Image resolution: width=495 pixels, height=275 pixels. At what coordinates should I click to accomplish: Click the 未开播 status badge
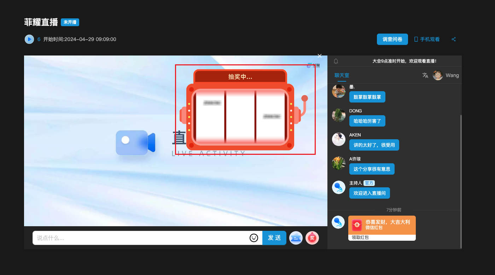70,22
